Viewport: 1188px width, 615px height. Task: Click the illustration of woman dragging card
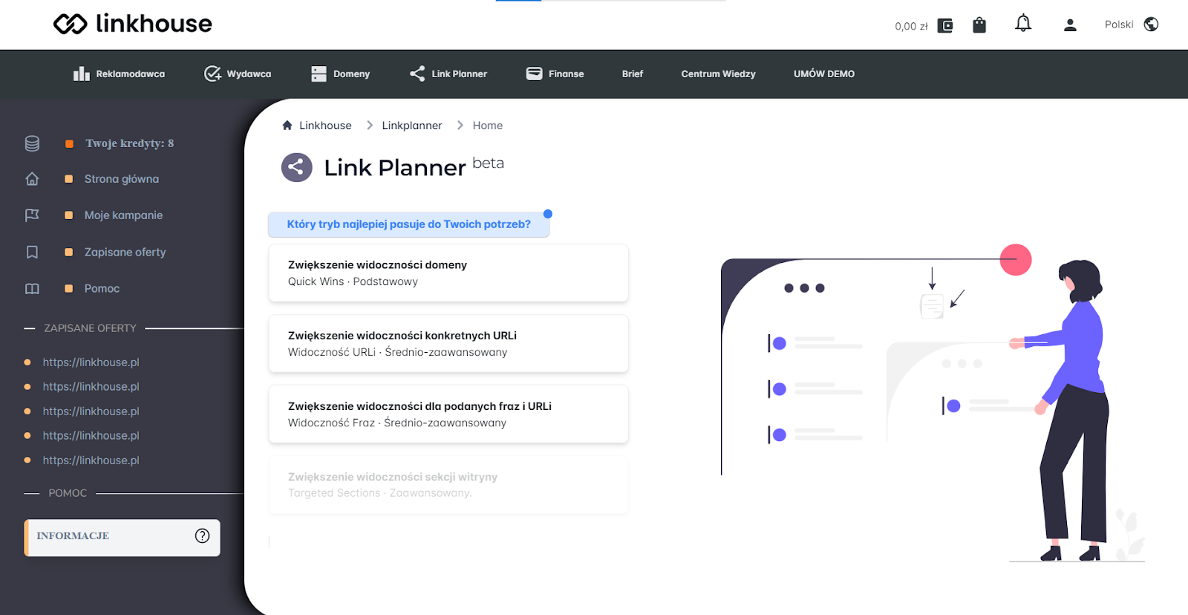932,403
